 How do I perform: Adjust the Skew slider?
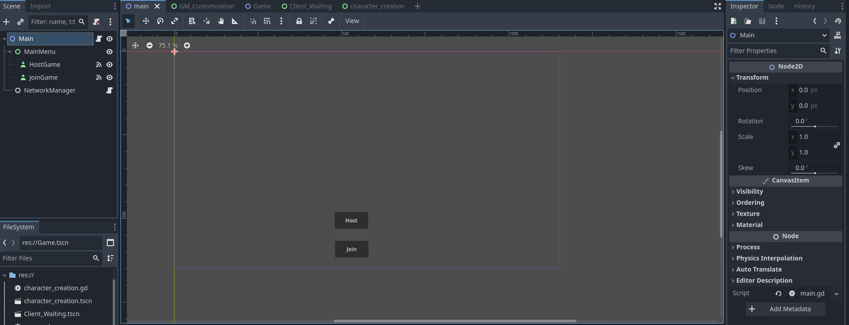click(815, 173)
